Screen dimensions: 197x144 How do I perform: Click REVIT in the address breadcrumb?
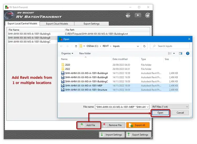pos(106,46)
